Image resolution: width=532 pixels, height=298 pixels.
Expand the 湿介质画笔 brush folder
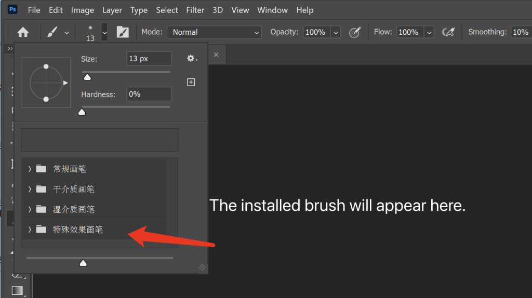pyautogui.click(x=30, y=209)
